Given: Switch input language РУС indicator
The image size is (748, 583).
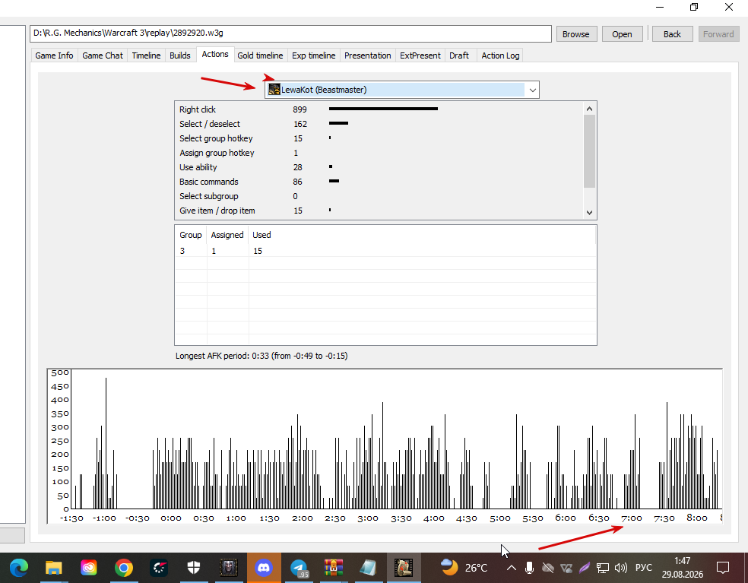Looking at the screenshot, I should (644, 568).
